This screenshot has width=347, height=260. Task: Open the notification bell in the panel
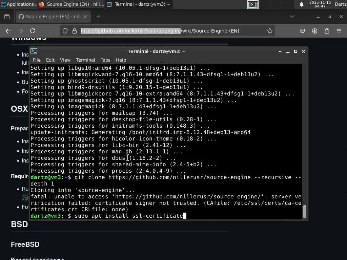[301, 4]
